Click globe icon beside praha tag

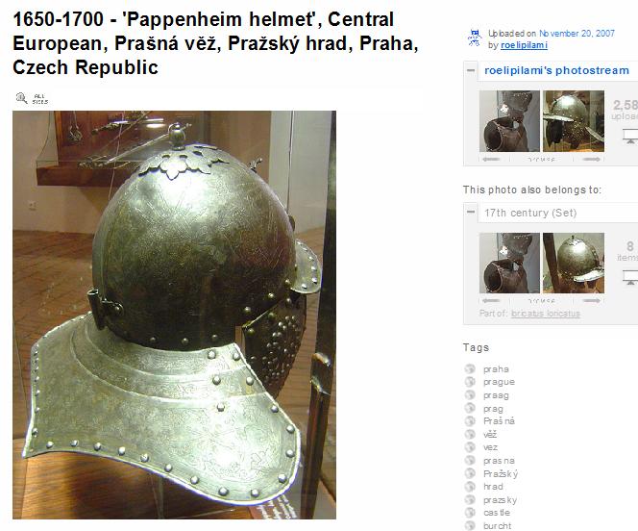pos(470,369)
